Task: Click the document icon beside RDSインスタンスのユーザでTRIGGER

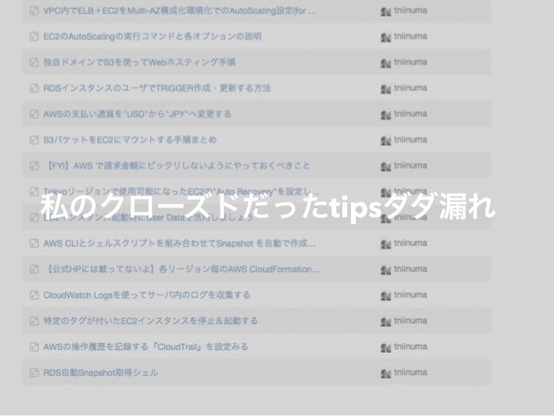Action: [x=34, y=88]
